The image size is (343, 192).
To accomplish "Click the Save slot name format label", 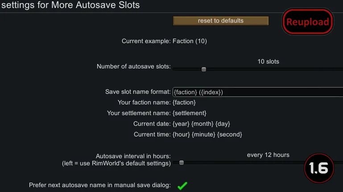I will click(x=138, y=92).
